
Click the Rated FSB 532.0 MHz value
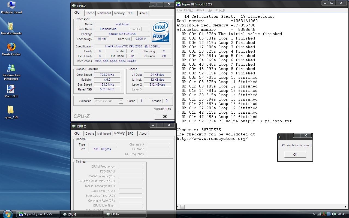(x=107, y=89)
